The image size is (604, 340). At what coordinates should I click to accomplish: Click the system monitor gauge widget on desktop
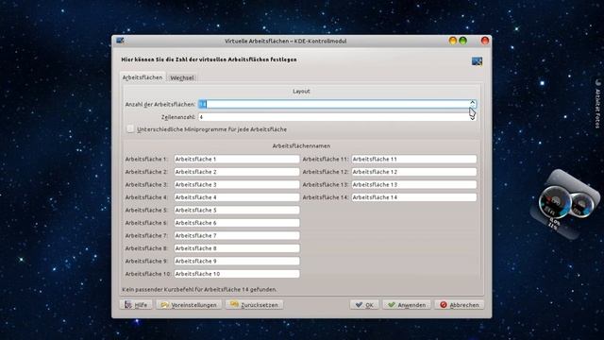(x=566, y=204)
